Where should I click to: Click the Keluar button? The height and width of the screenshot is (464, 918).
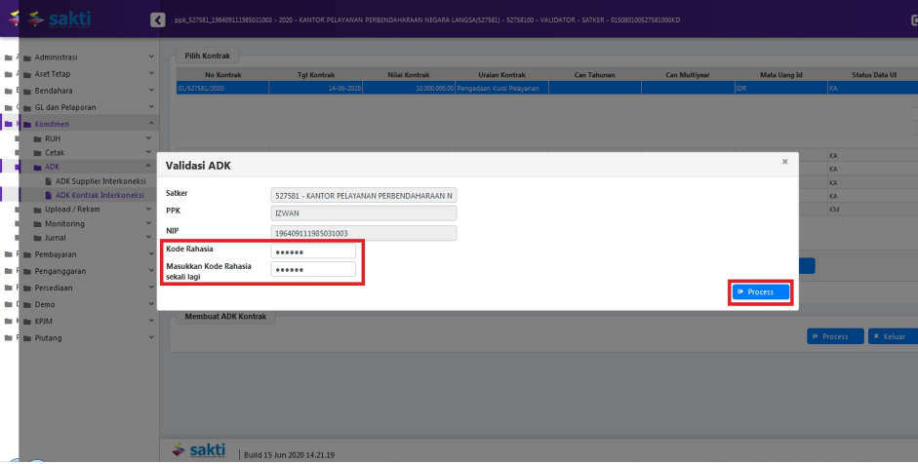(888, 336)
